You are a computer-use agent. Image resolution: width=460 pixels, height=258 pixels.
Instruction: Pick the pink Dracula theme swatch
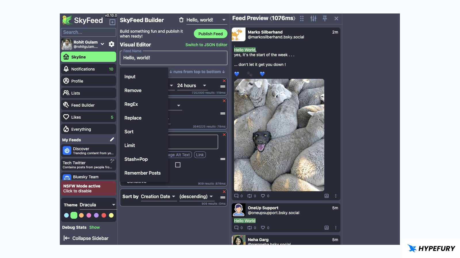(x=89, y=215)
